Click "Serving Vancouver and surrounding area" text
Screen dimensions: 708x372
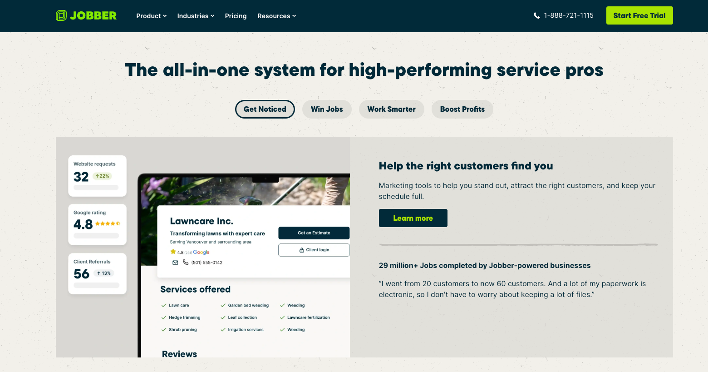pos(211,242)
